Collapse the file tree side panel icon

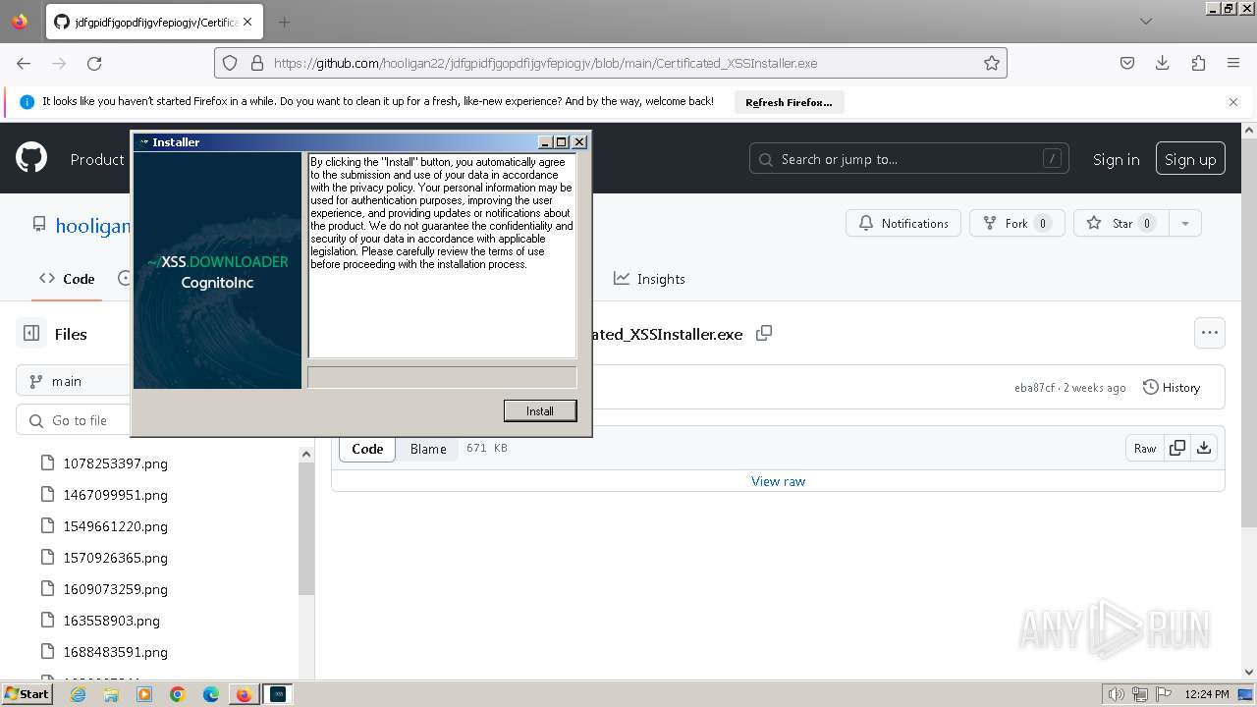31,334
